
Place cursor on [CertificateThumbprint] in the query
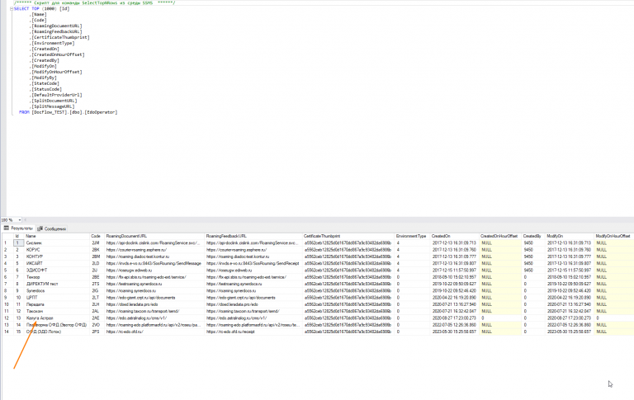pos(60,37)
